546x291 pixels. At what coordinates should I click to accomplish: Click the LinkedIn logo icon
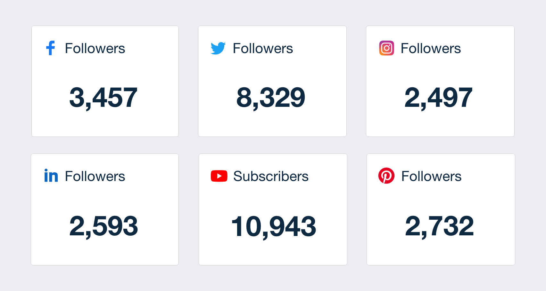point(51,176)
